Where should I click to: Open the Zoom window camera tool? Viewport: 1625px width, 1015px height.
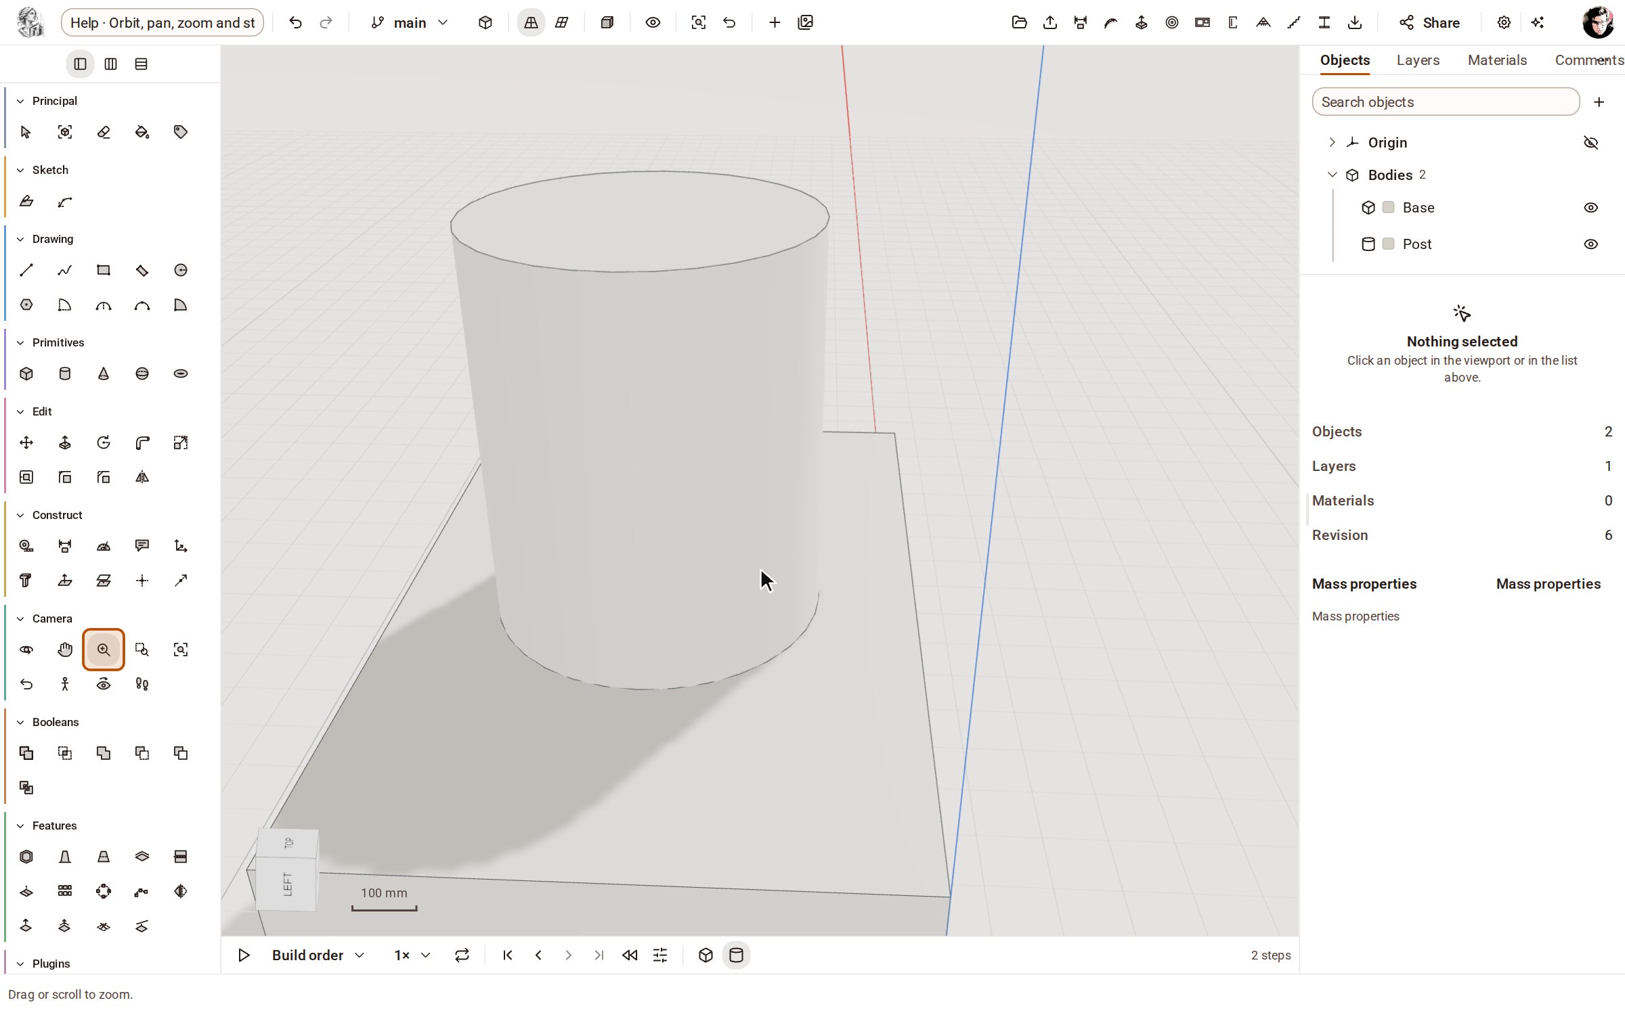click(142, 650)
